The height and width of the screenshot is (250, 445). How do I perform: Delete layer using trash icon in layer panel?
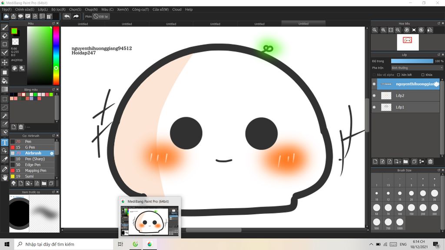430,161
